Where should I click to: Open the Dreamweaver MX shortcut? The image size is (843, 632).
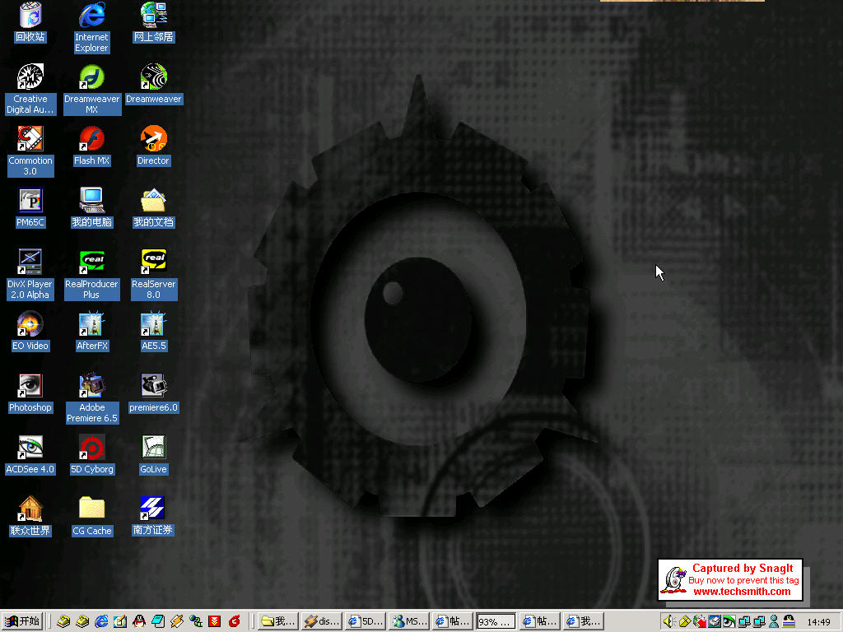click(91, 77)
